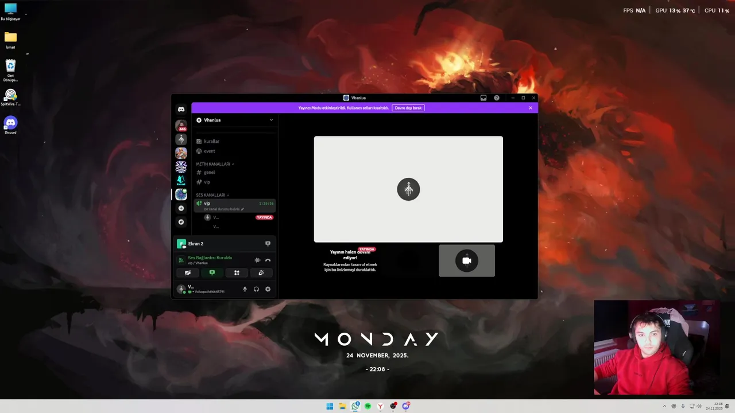
Task: Click the small camera participant tile
Action: click(467, 261)
